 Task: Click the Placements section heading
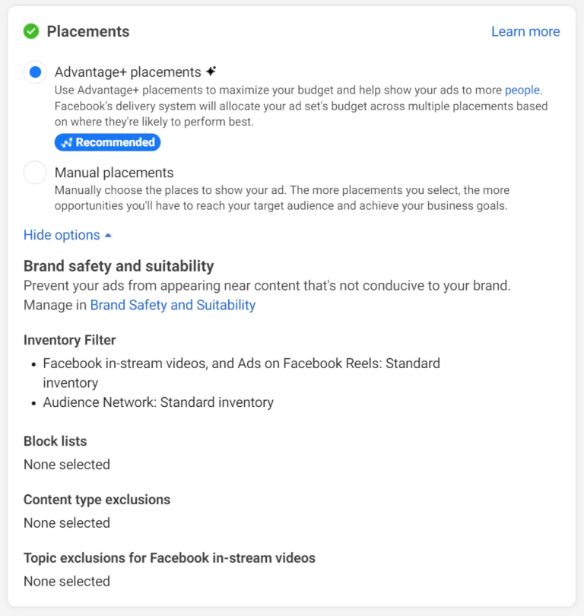(x=88, y=31)
